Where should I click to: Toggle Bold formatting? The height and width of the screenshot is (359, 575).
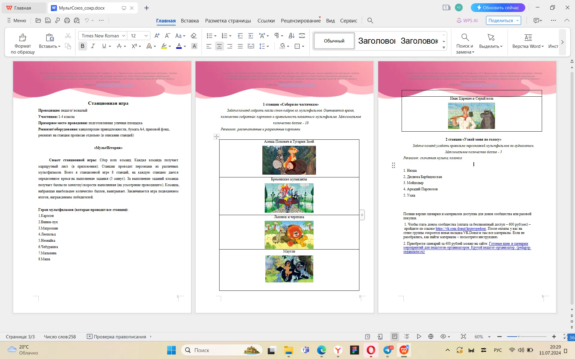[x=83, y=46]
